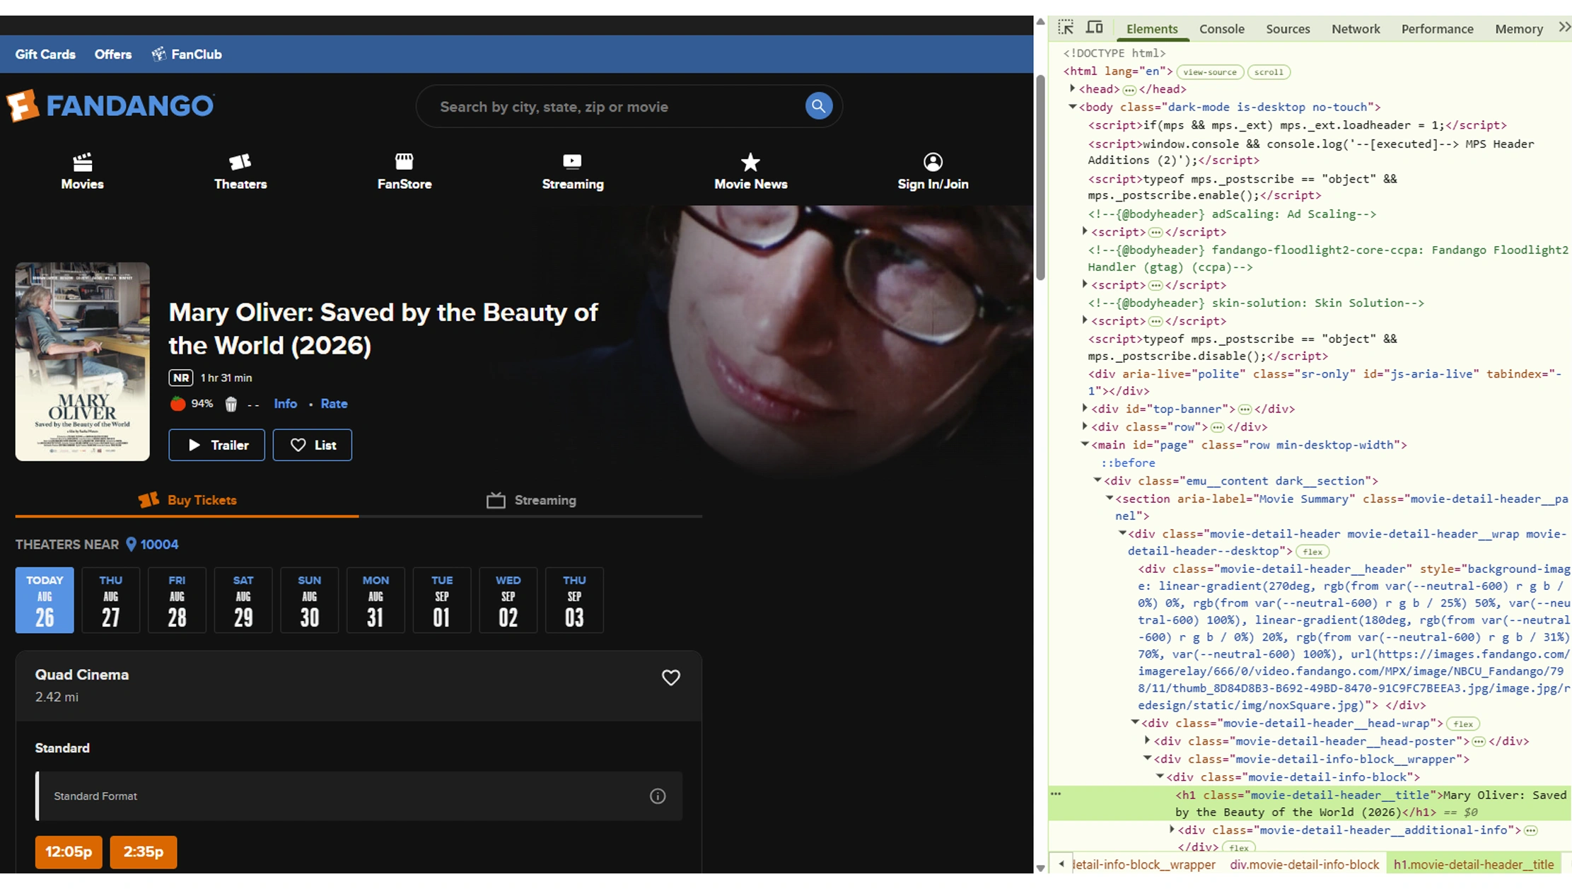Collapse the main id page node
The height and width of the screenshot is (889, 1572).
(1085, 444)
